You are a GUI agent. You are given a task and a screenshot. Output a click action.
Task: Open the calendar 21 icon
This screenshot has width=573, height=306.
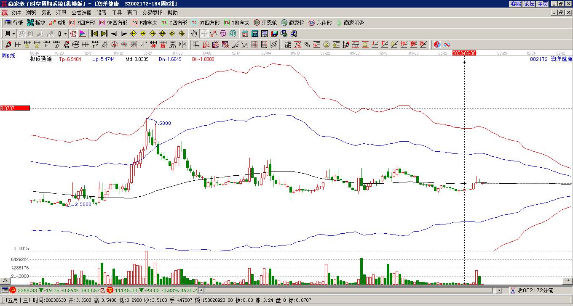tap(245, 34)
